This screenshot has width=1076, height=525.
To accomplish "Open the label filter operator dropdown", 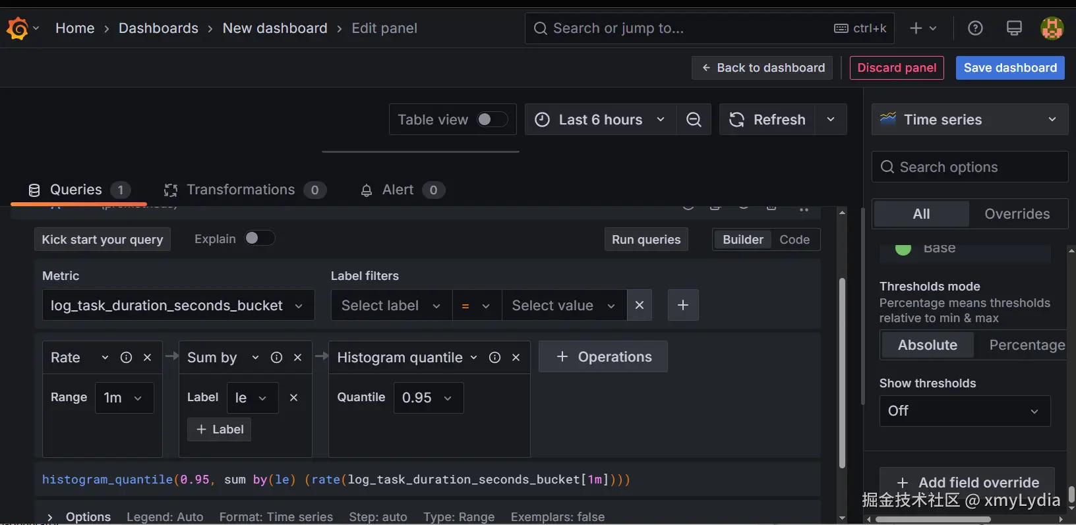I will point(477,306).
